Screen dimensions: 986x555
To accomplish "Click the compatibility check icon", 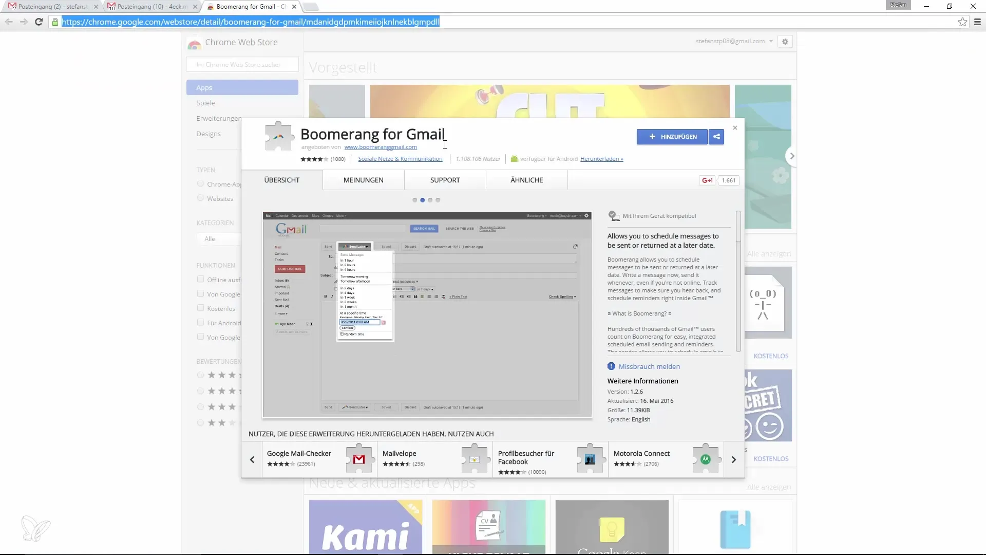I will (x=614, y=216).
